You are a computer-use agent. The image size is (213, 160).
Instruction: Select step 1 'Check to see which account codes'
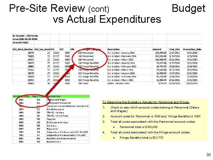pos(155,109)
